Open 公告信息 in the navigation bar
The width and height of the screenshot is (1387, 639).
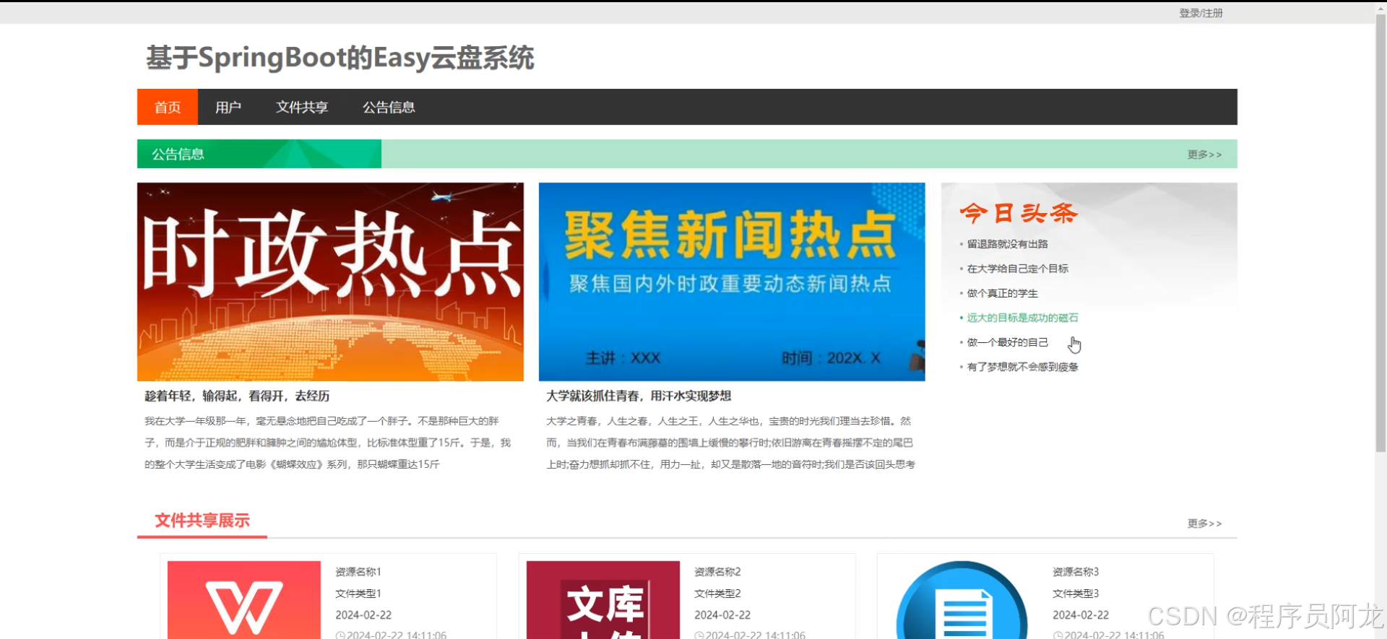pyautogui.click(x=389, y=107)
